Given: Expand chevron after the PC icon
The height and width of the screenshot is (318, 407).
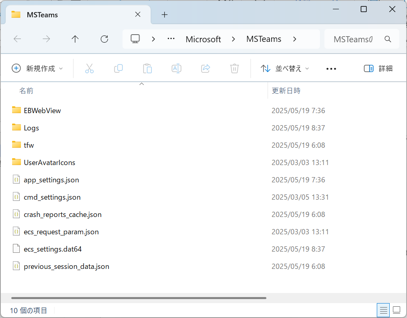Looking at the screenshot, I should (x=154, y=39).
